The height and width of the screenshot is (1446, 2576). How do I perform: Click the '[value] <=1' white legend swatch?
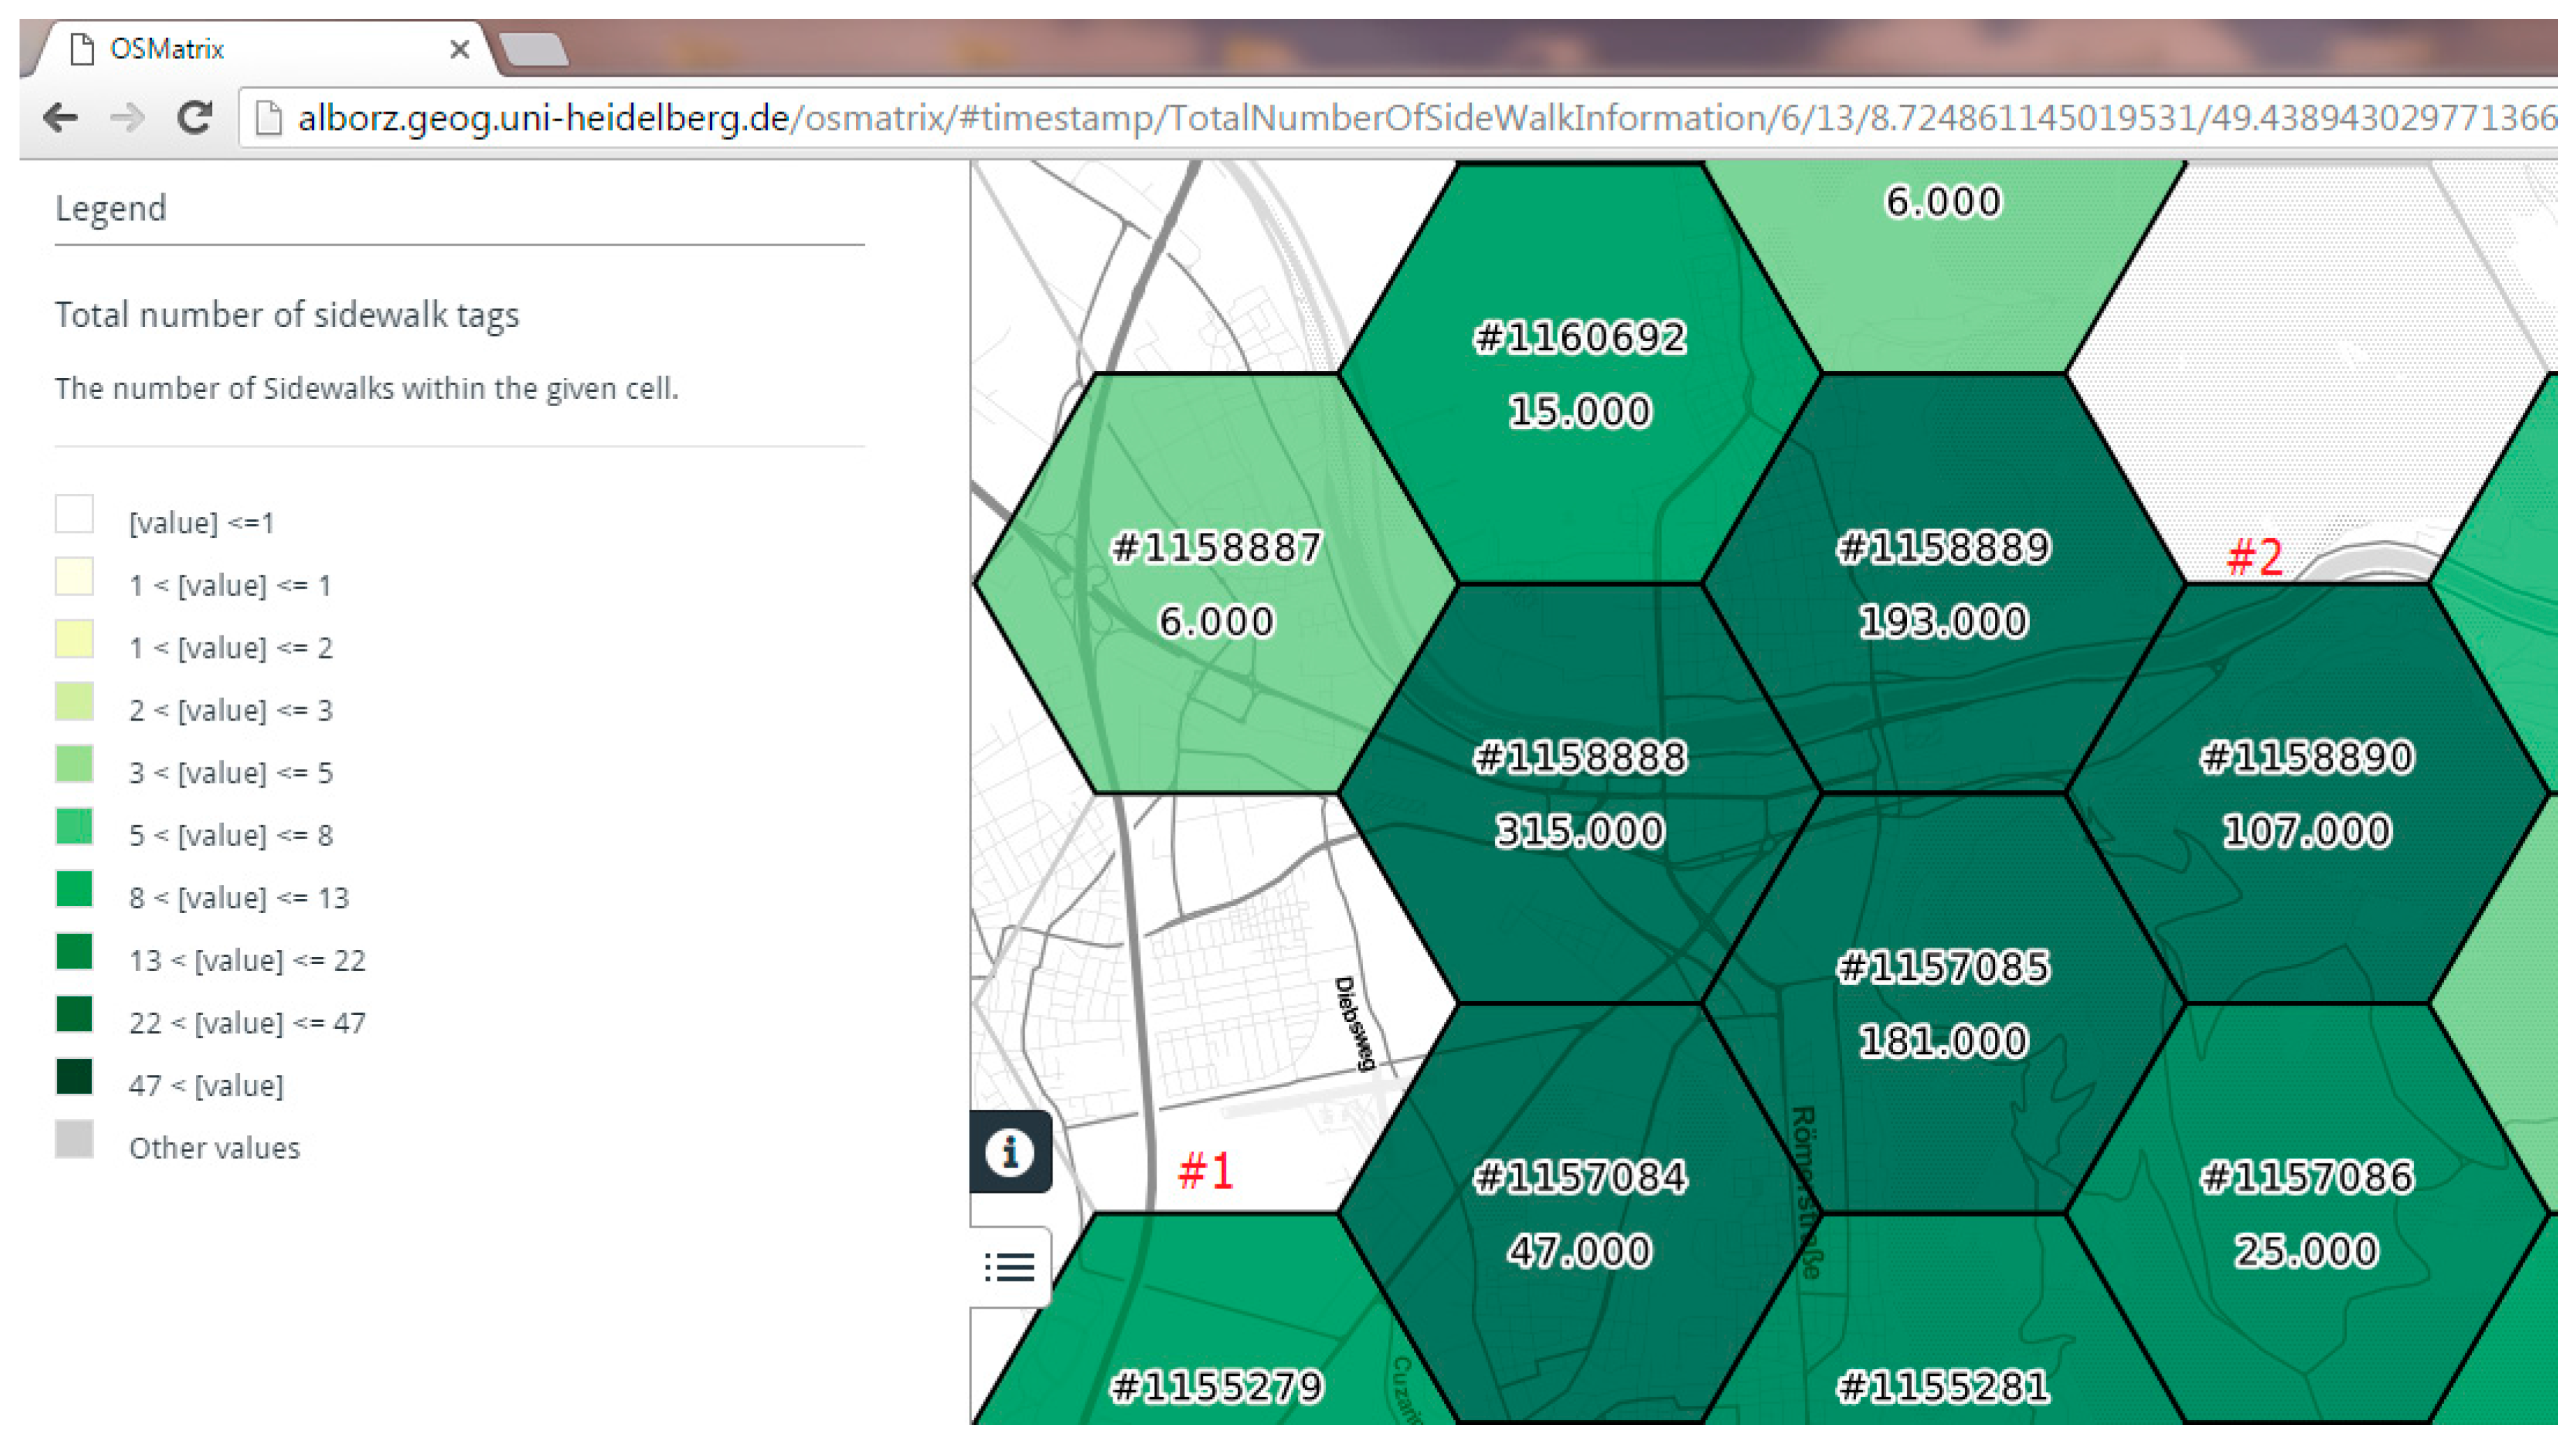74,514
